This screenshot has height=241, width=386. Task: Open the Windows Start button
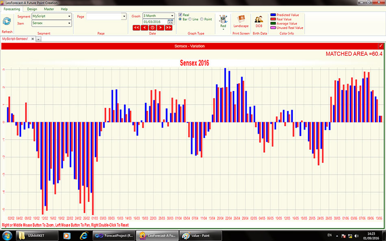[7, 235]
